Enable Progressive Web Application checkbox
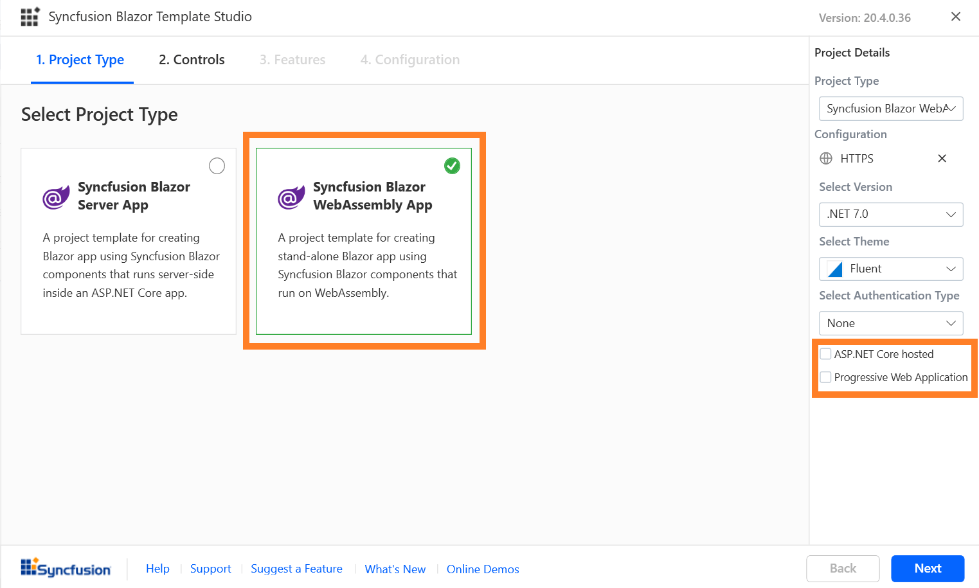This screenshot has width=979, height=588. 826,377
